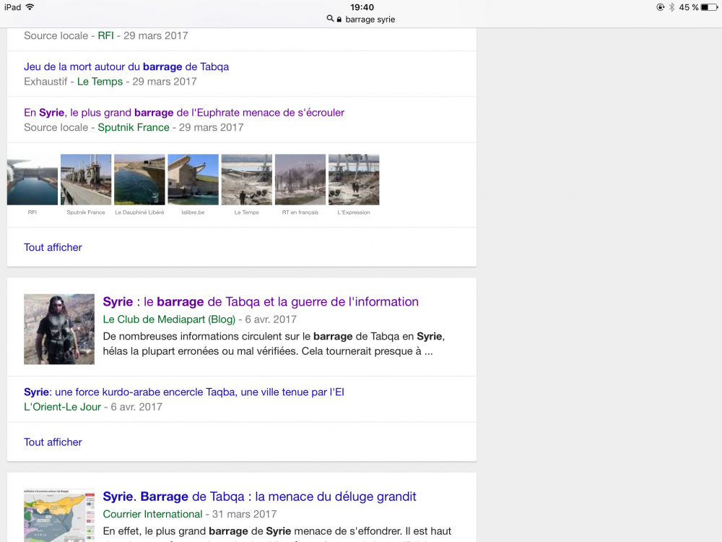This screenshot has height=542, width=722.
Task: Open Courrier International 'menace du déluge' headline
Action: coord(259,497)
